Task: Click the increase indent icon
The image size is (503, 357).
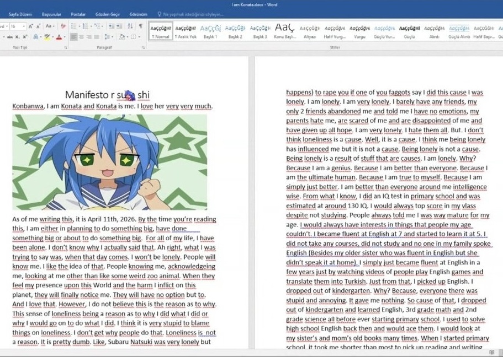Action: click(x=119, y=26)
